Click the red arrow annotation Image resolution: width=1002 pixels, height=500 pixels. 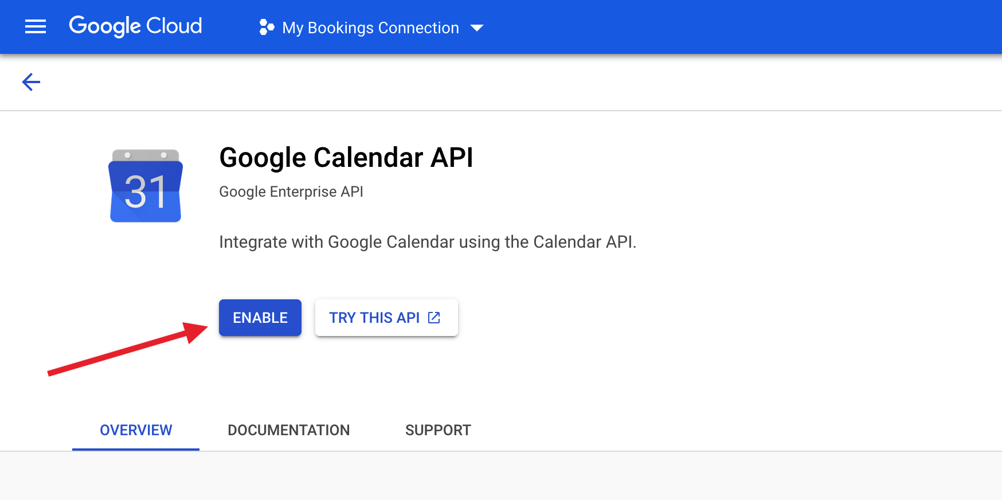[127, 349]
